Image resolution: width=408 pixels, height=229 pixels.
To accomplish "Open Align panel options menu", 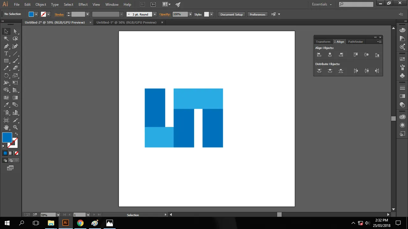I will click(379, 42).
